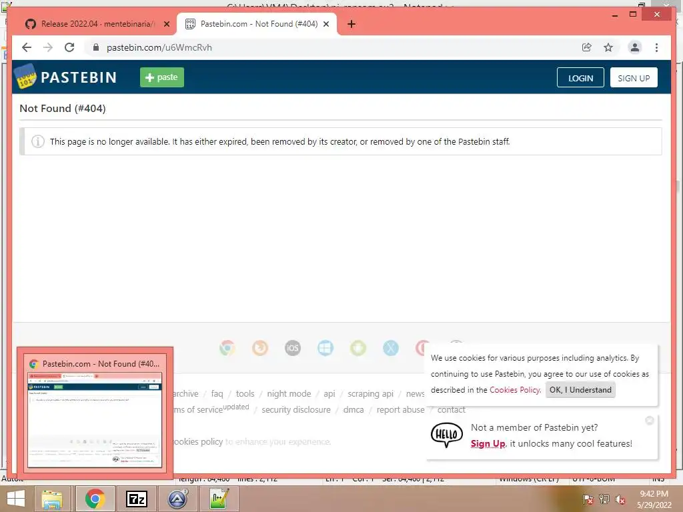683x512 pixels.
Task: Click the Pastebin logo
Action: pyautogui.click(x=66, y=77)
